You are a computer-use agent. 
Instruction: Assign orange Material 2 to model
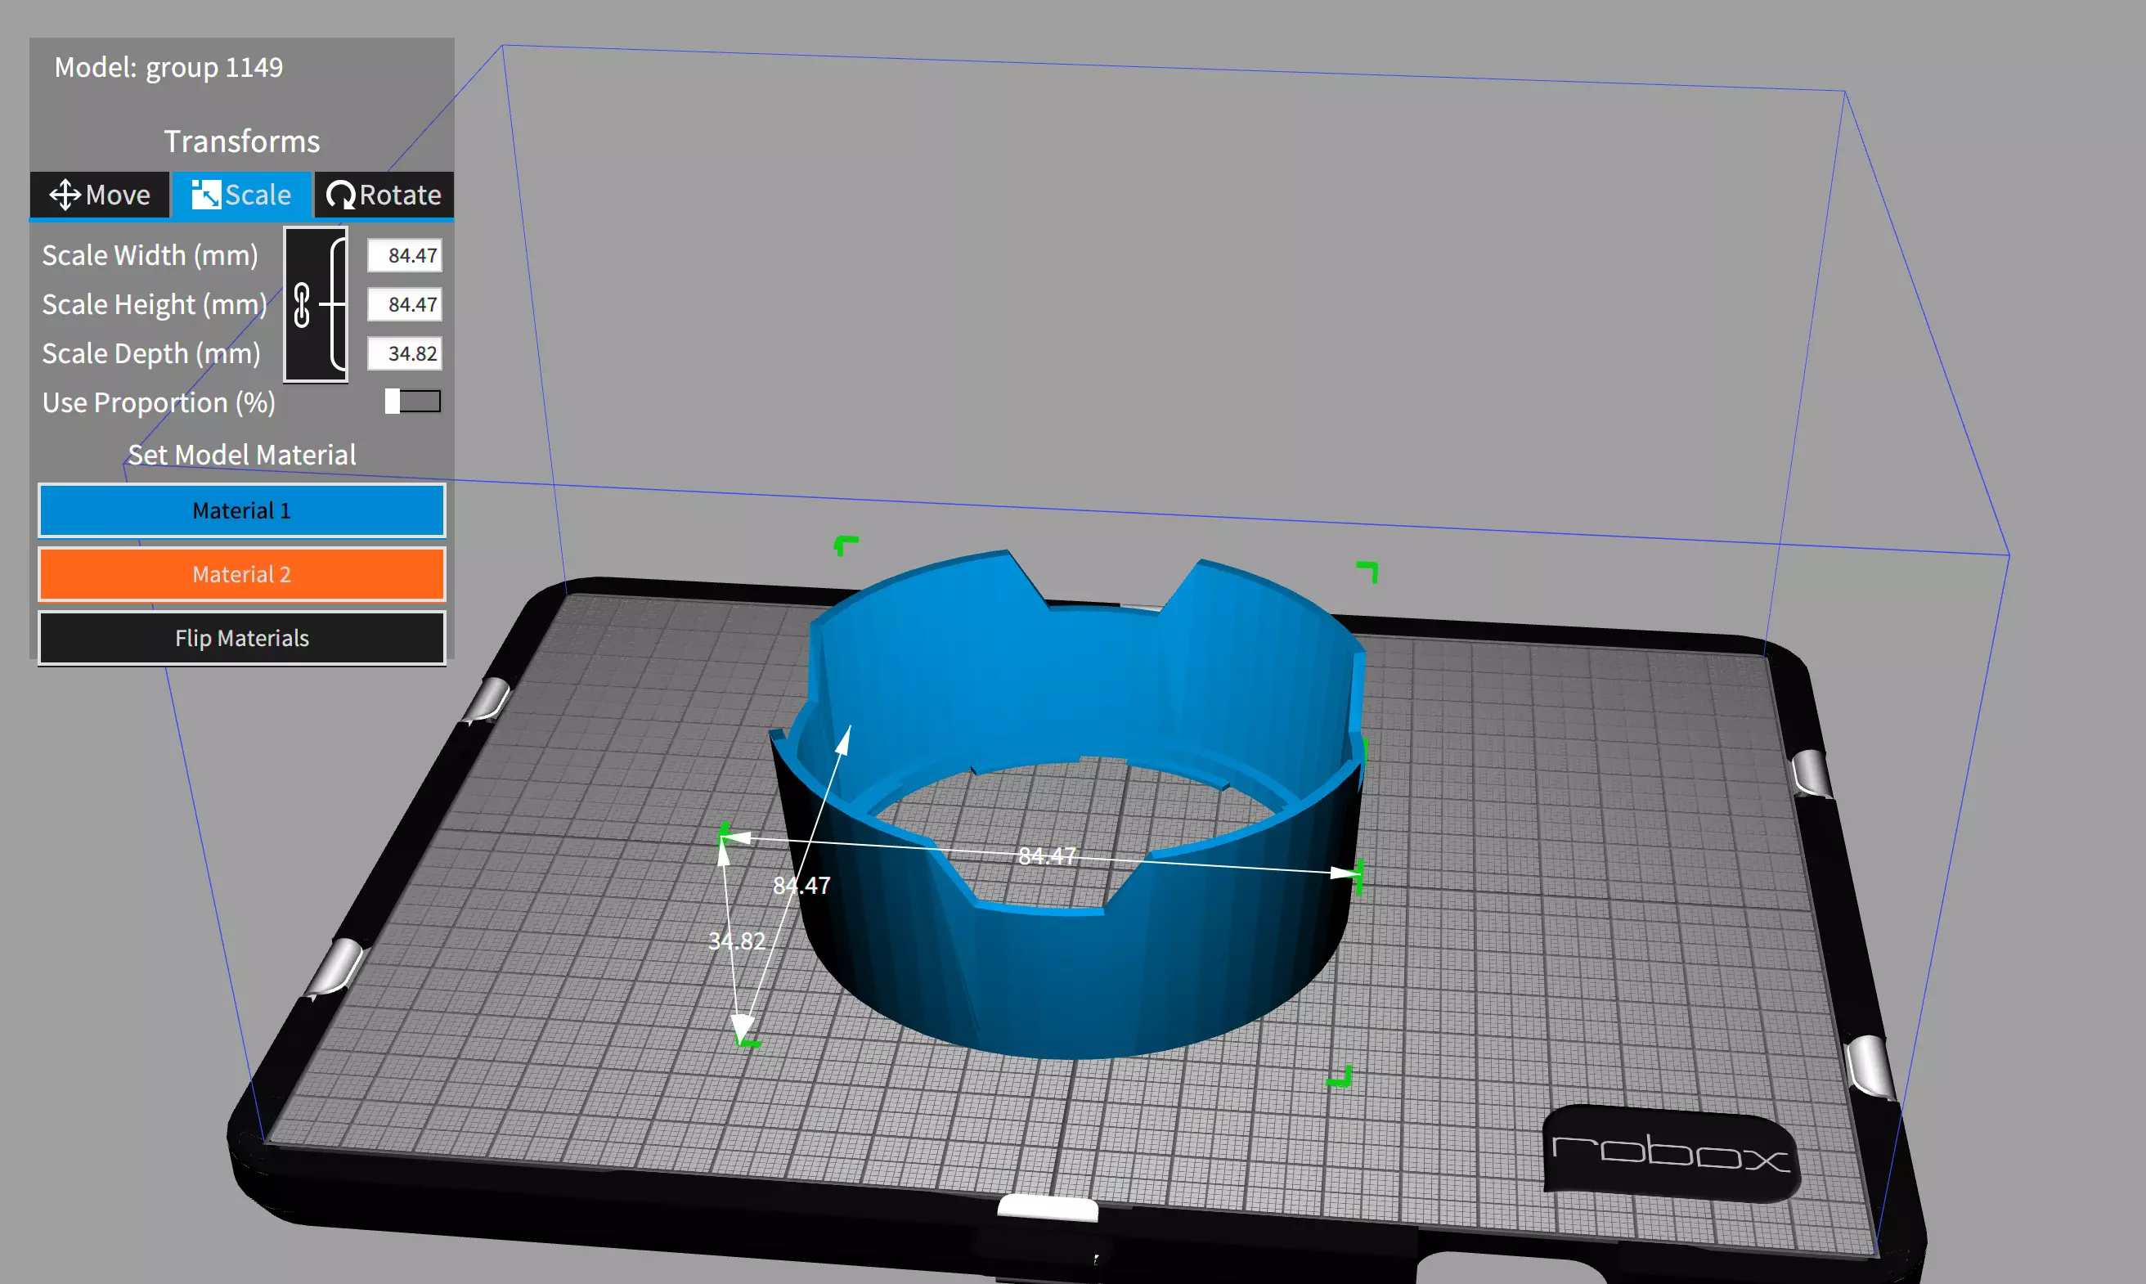241,574
